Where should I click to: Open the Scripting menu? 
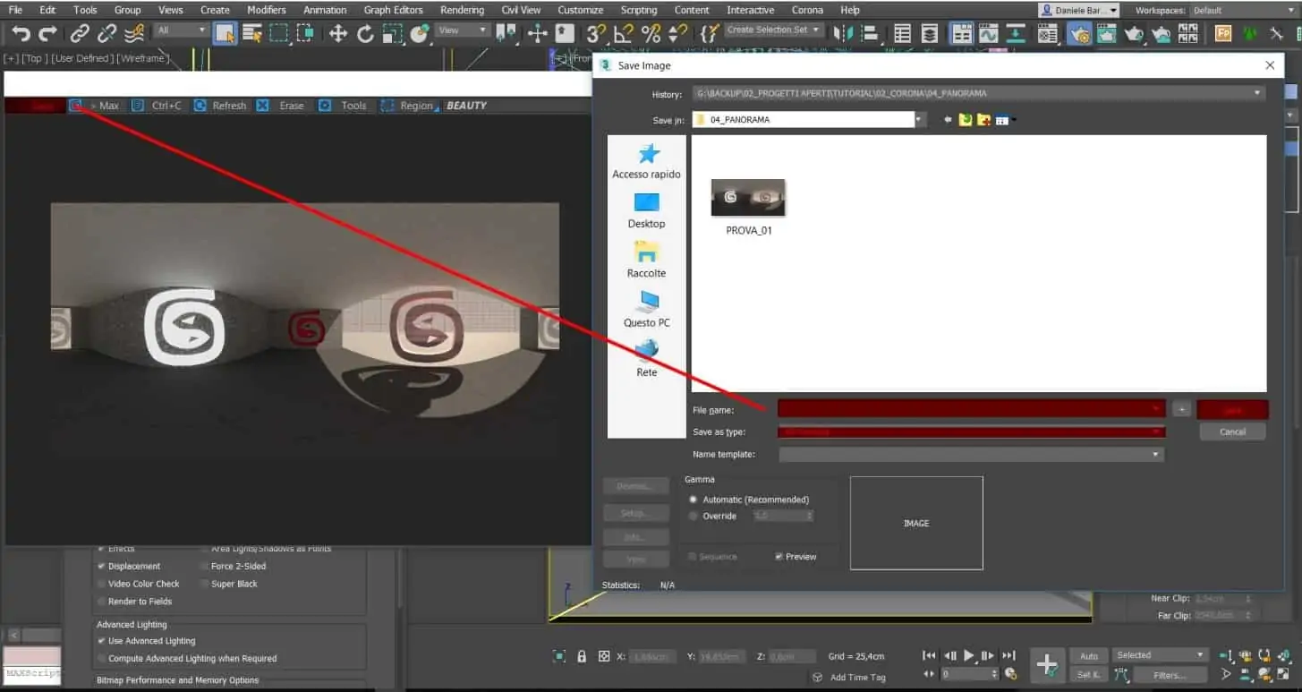638,10
